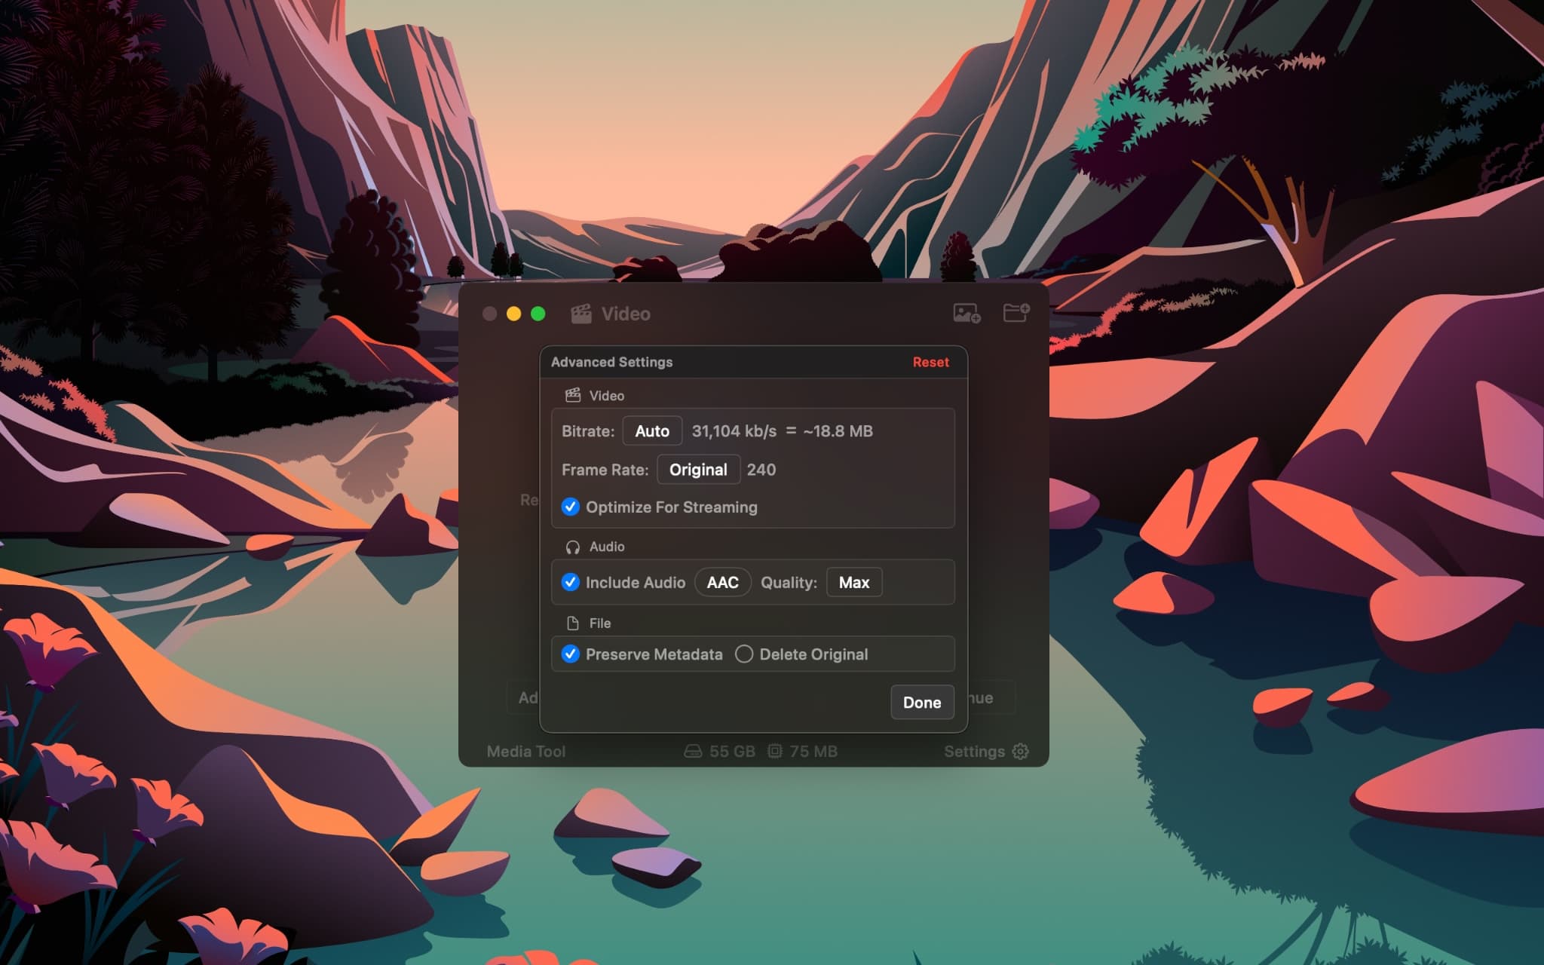Click Media Tool in the status bar
Viewport: 1544px width, 965px height.
tap(526, 751)
